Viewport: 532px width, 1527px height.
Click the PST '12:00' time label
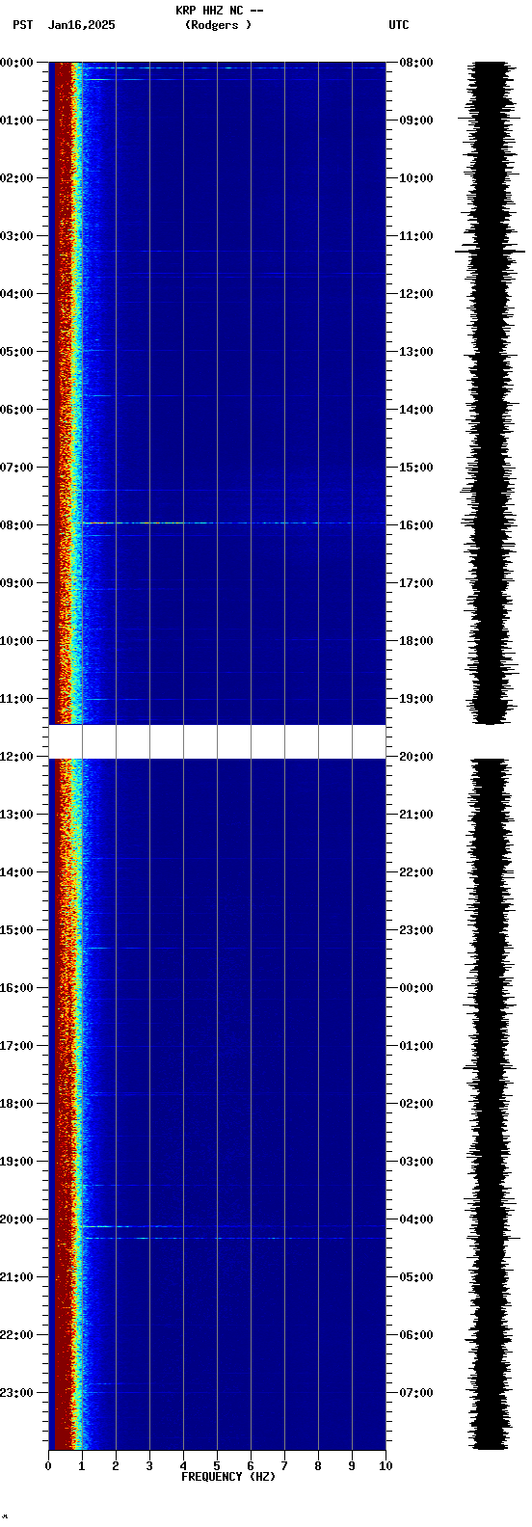pos(17,757)
